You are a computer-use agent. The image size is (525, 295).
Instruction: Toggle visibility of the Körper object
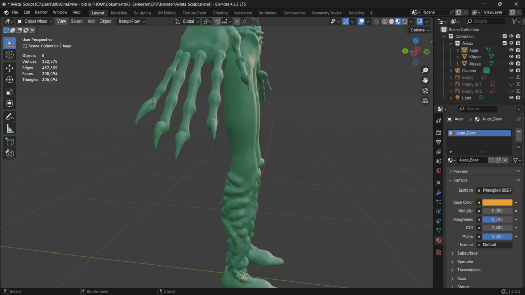click(511, 57)
